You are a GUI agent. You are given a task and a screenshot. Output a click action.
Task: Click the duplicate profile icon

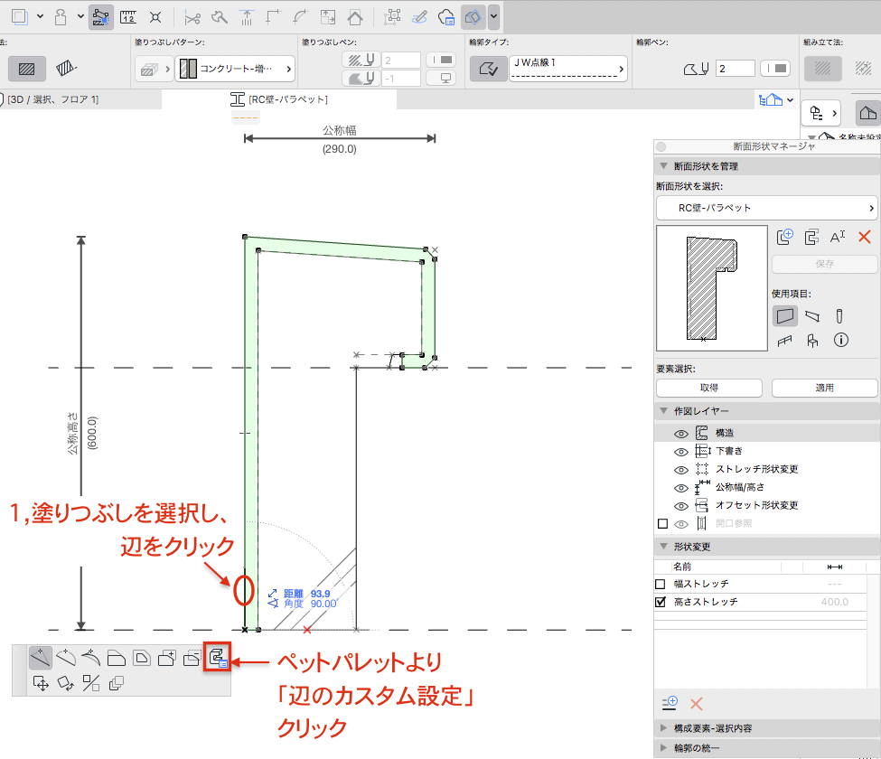[811, 237]
